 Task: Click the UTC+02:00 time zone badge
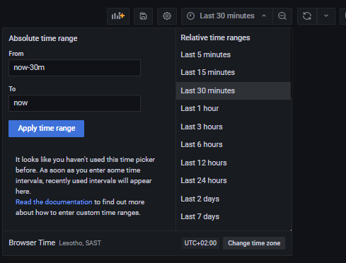point(200,243)
